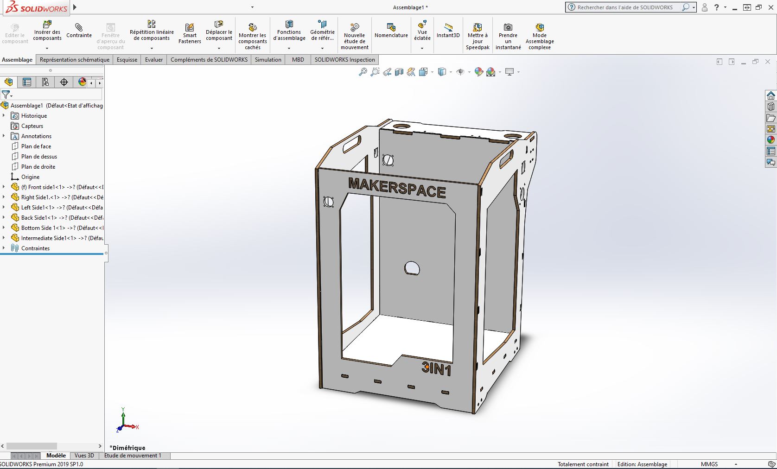Image resolution: width=777 pixels, height=469 pixels.
Task: Open Répétition linéaire de composants
Action: [152, 31]
